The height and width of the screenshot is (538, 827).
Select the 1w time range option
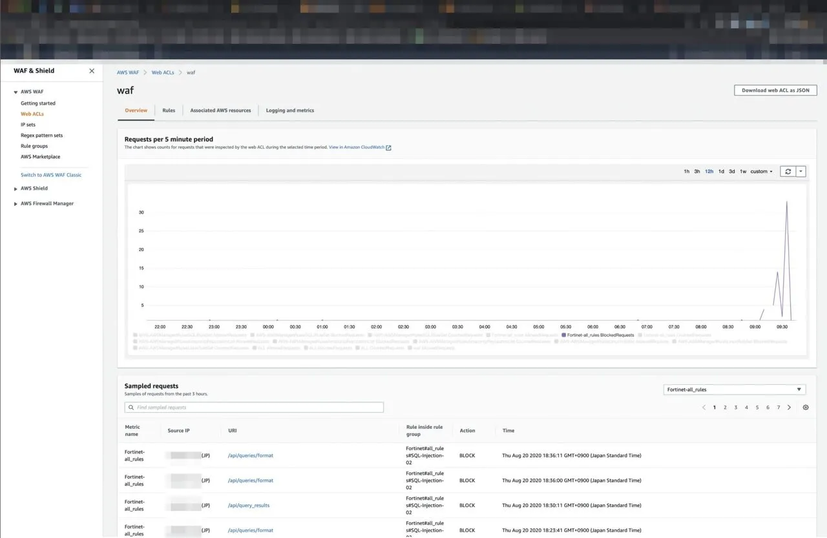[743, 171]
